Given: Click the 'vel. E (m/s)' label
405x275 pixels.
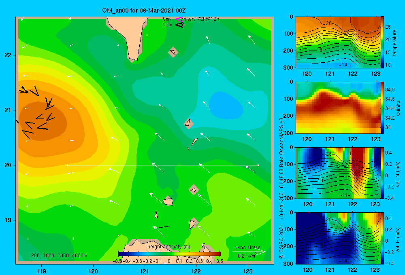Looking at the screenshot, I should coord(398,240).
